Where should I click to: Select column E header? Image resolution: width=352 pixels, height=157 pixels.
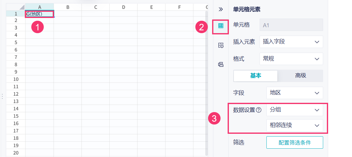coord(151,7)
